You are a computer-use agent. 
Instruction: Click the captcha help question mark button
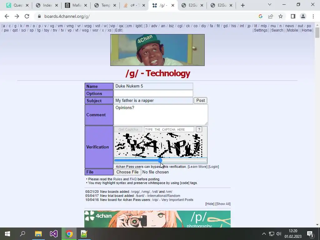click(x=199, y=129)
